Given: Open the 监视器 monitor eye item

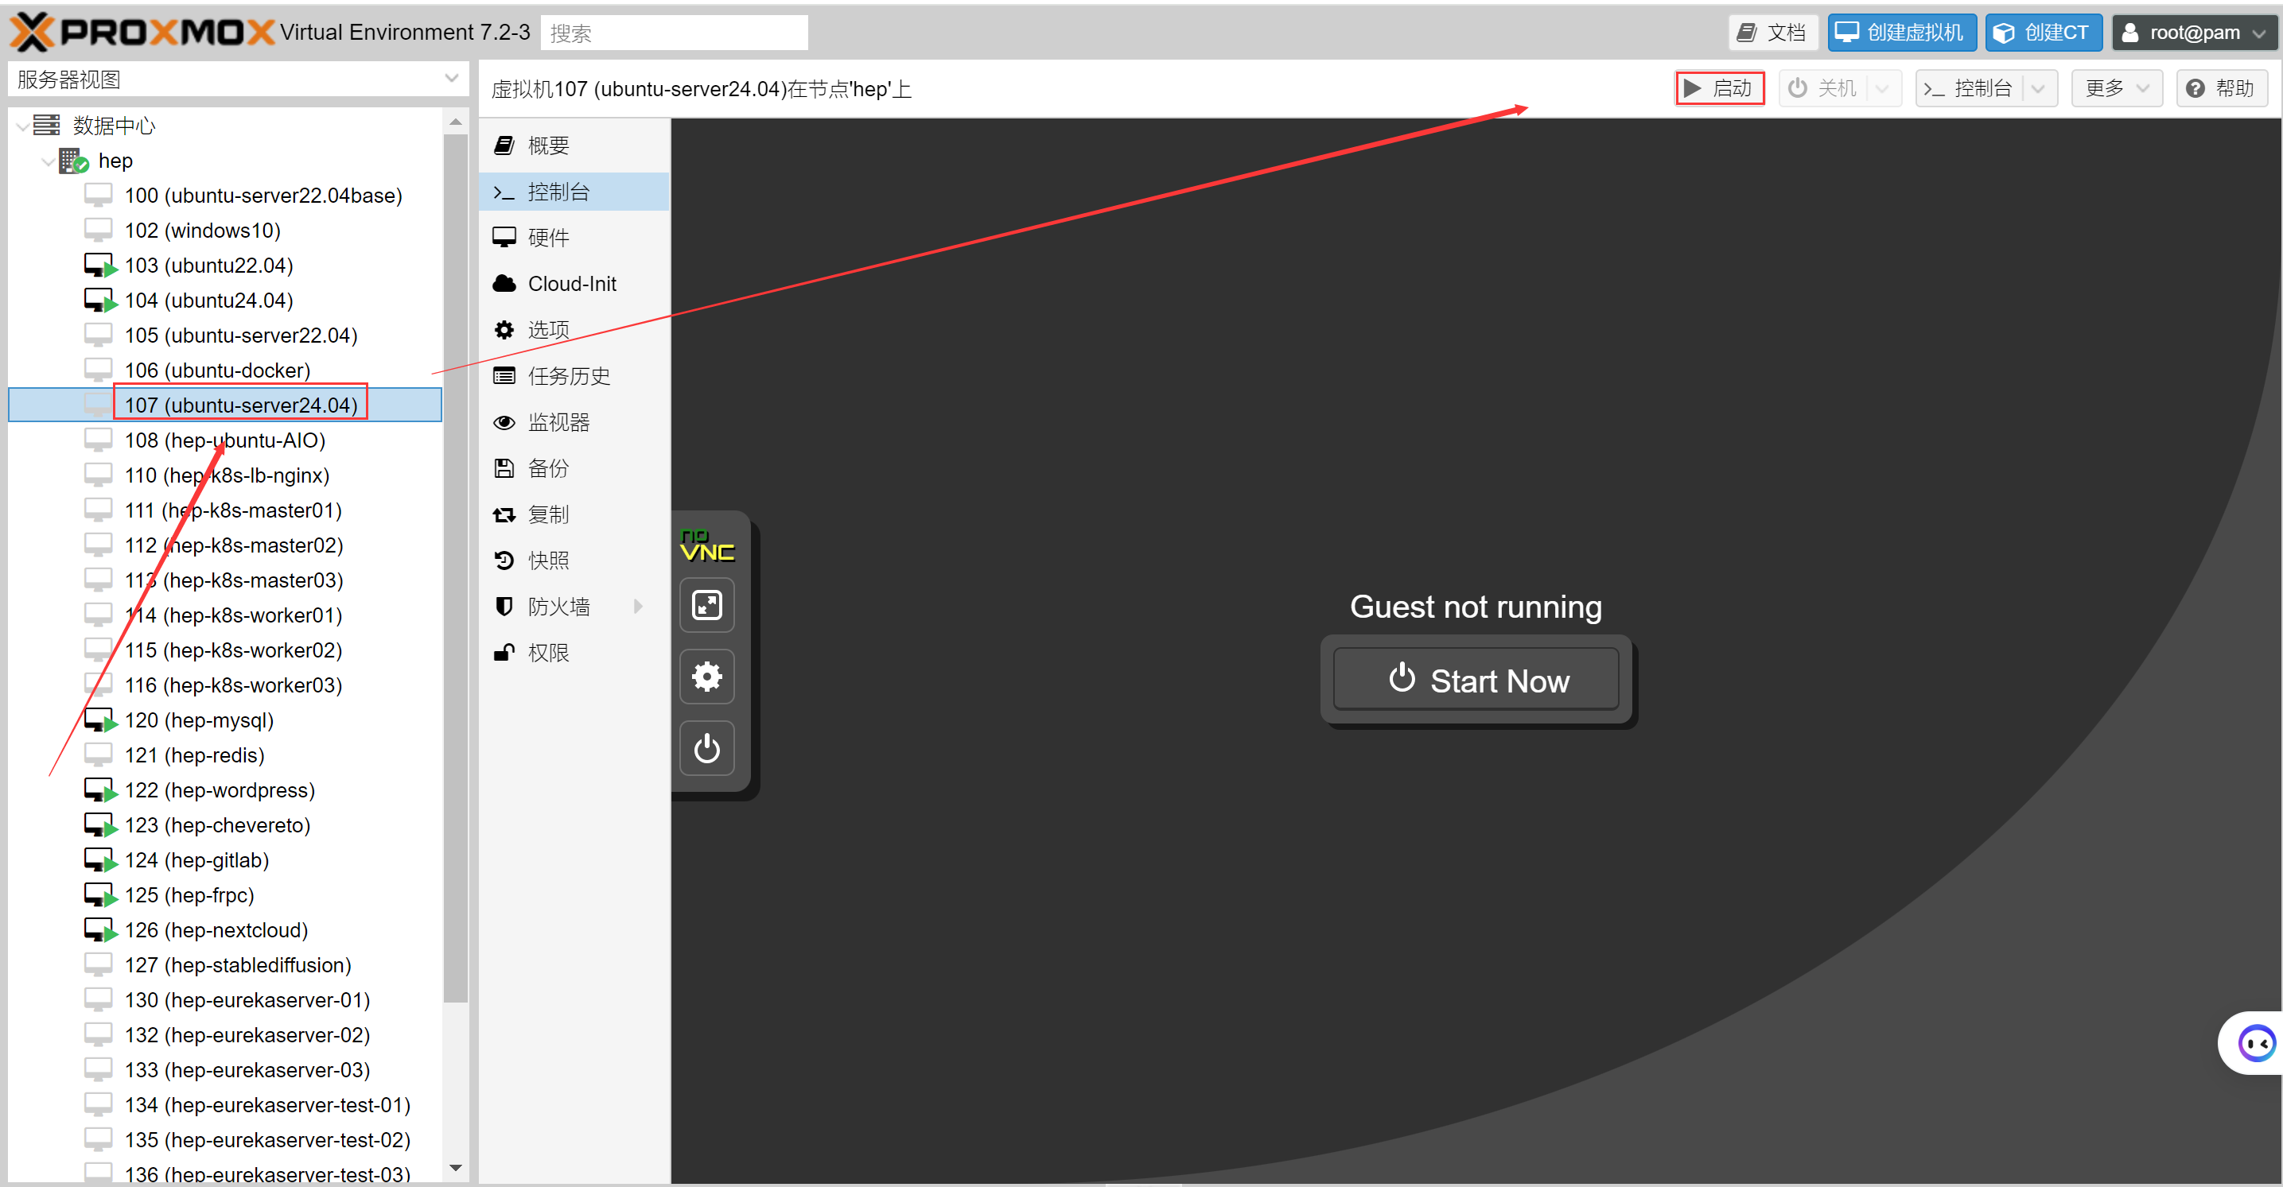Looking at the screenshot, I should click(558, 422).
